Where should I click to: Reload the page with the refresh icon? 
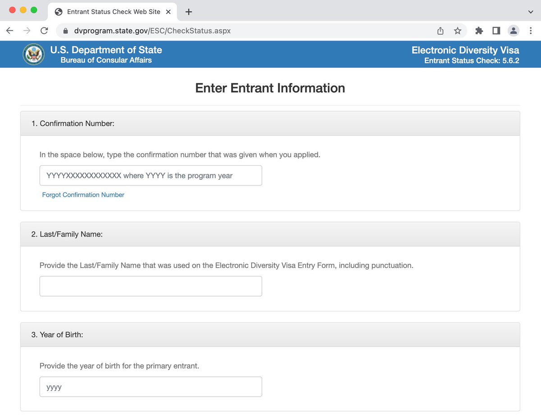point(44,31)
